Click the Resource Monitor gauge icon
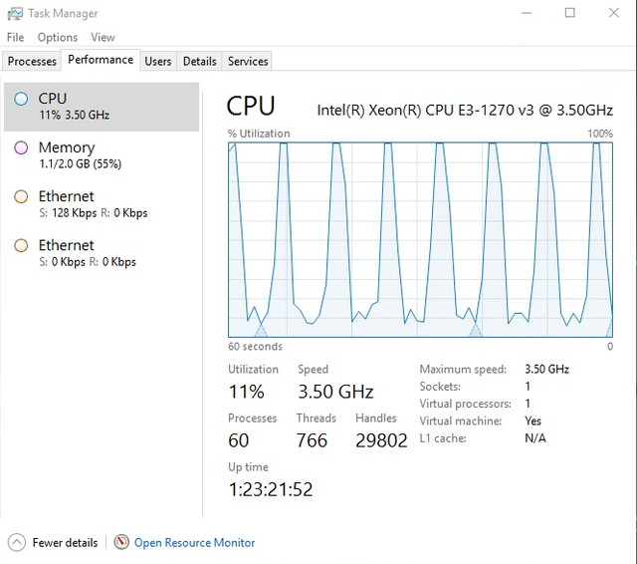Viewport: 637px width, 564px height. click(121, 542)
